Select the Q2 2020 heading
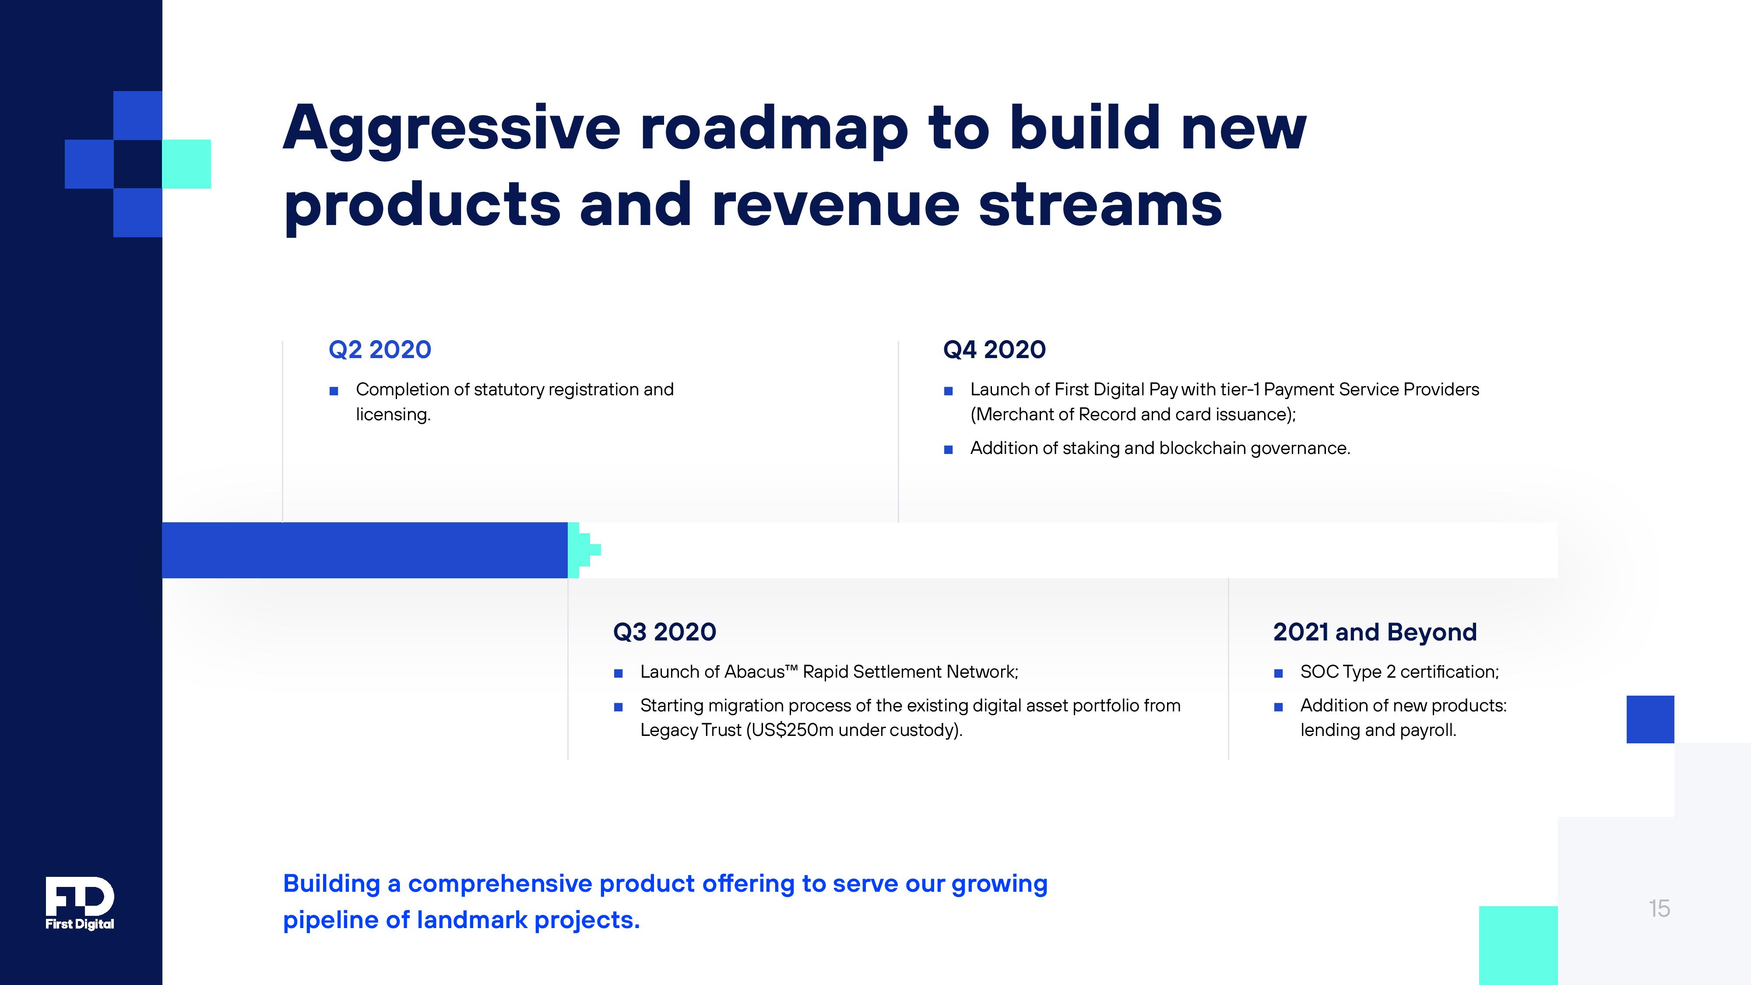The width and height of the screenshot is (1751, 985). [379, 349]
